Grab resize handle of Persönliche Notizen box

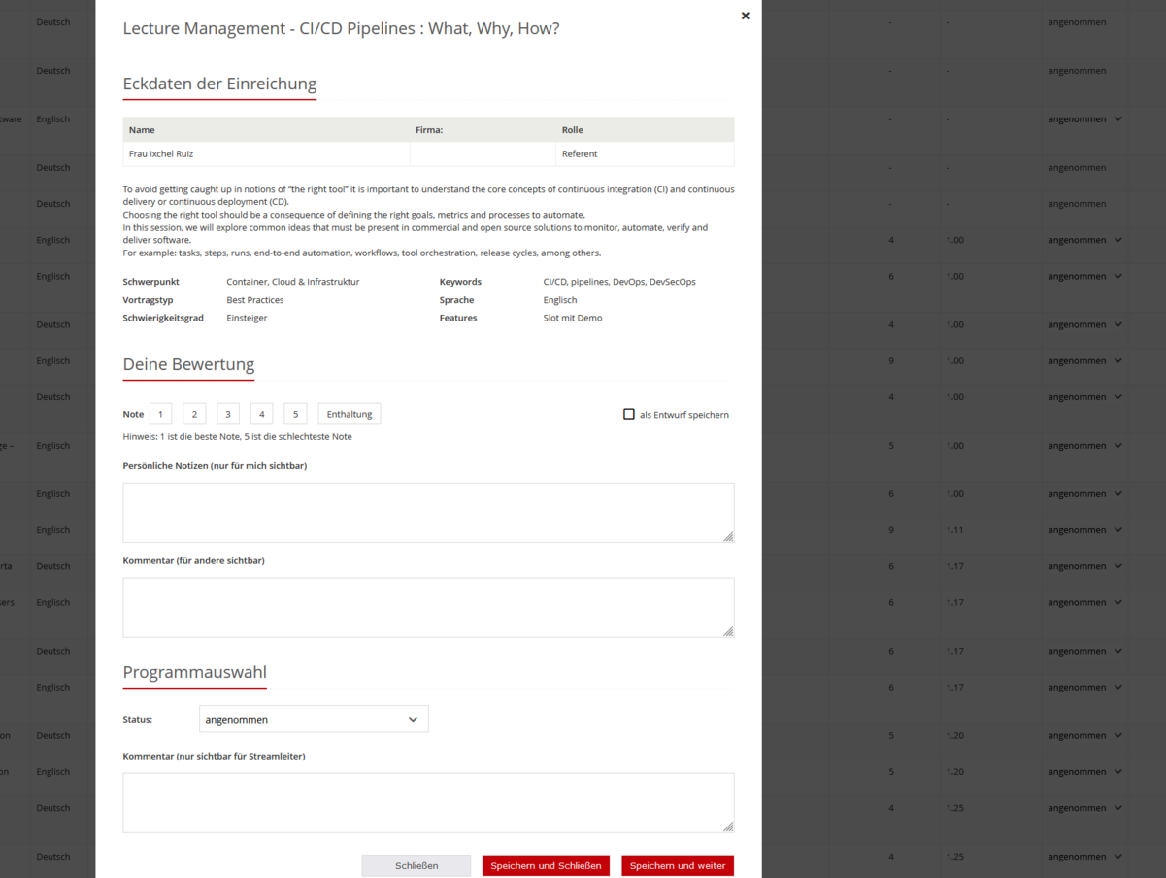(x=728, y=536)
